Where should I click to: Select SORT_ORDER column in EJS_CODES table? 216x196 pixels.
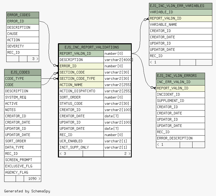coord(23,141)
